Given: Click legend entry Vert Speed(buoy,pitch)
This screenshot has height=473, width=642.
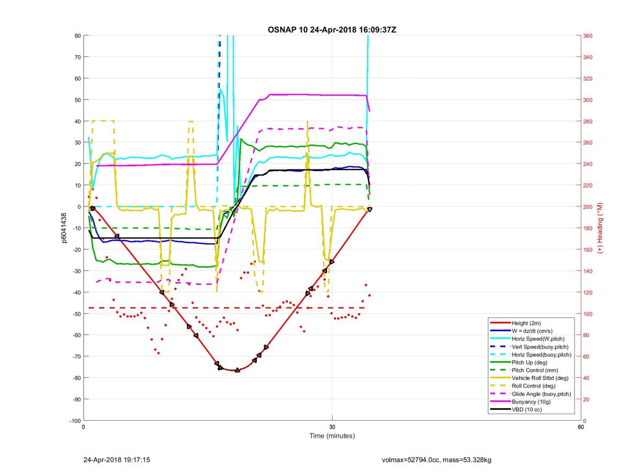Looking at the screenshot, I should point(540,346).
